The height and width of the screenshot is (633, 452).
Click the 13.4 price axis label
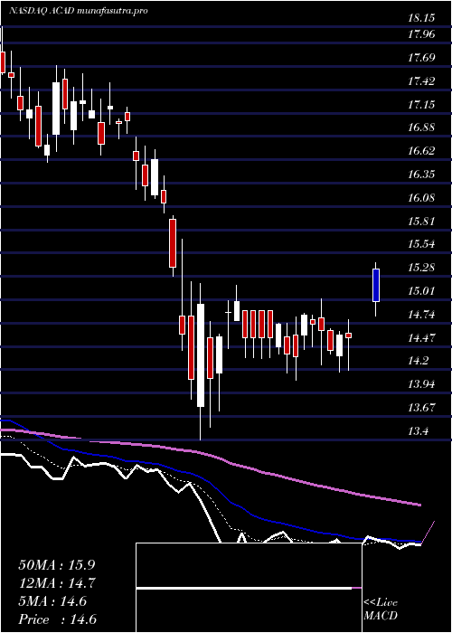pos(419,431)
